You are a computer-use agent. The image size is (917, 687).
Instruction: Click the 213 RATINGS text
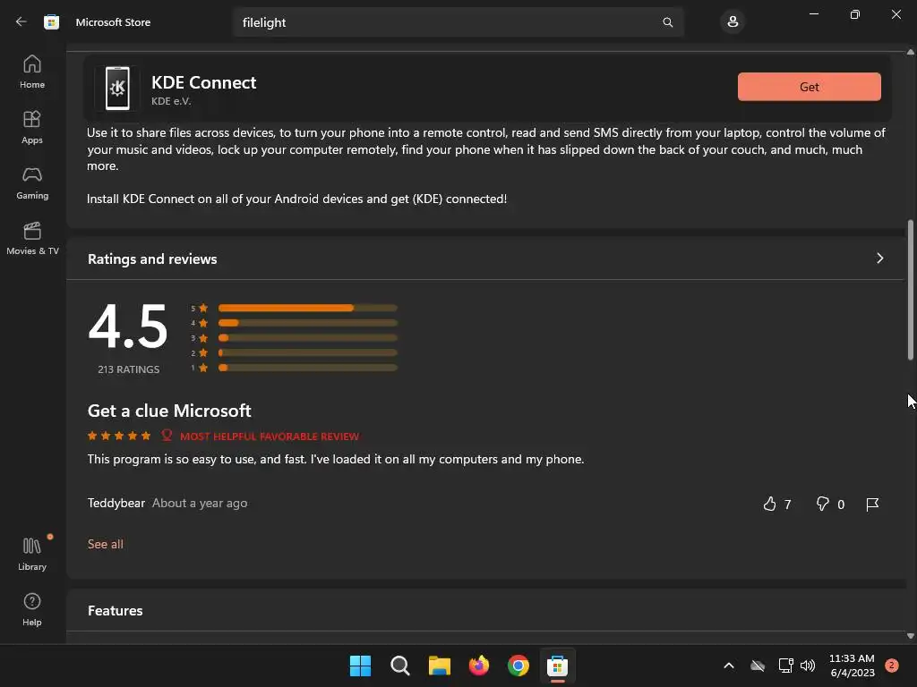129,369
